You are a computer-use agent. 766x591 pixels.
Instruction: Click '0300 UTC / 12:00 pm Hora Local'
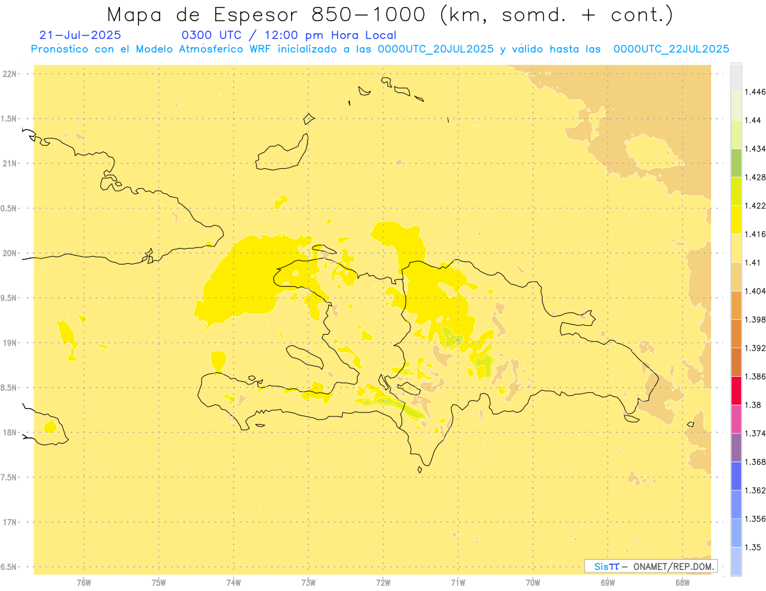[289, 36]
